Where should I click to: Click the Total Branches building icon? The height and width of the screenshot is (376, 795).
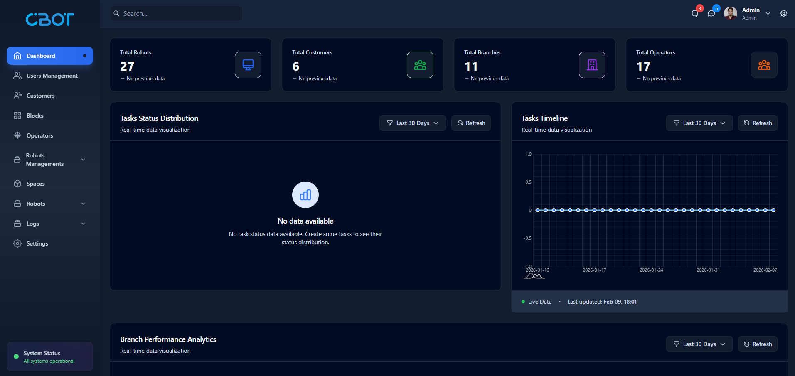click(592, 64)
